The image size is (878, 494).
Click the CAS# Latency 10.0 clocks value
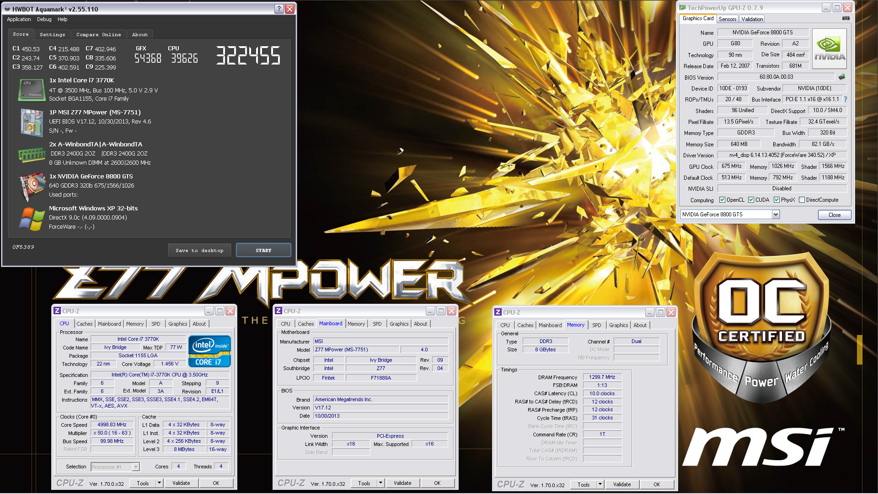tap(602, 393)
